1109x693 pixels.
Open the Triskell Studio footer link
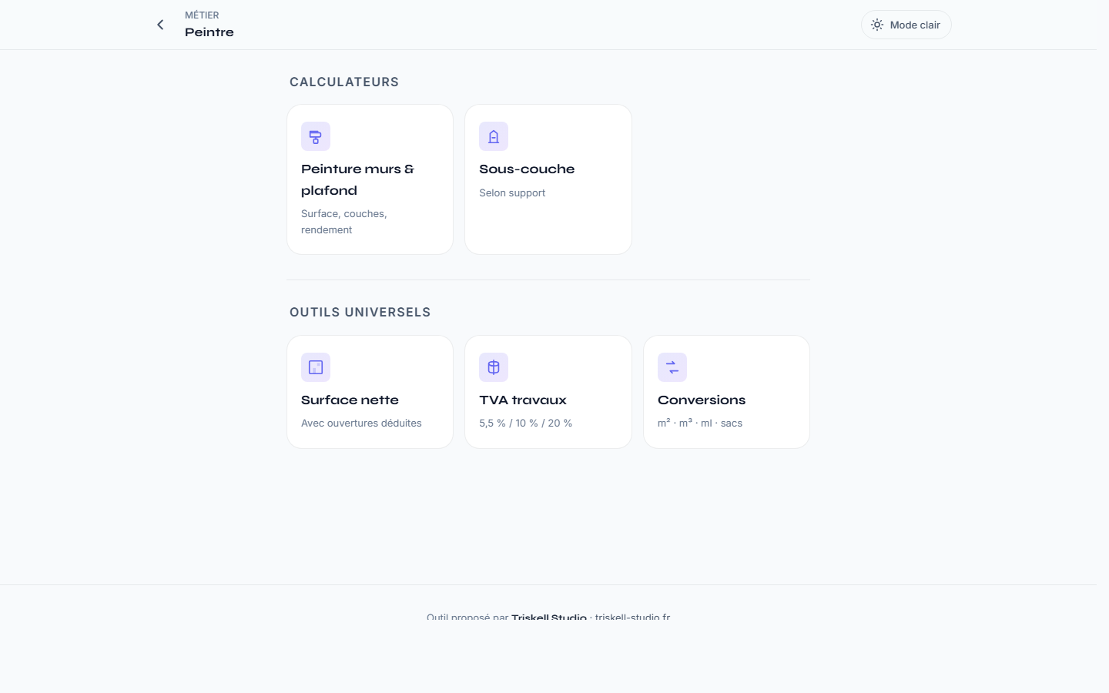pos(549,617)
